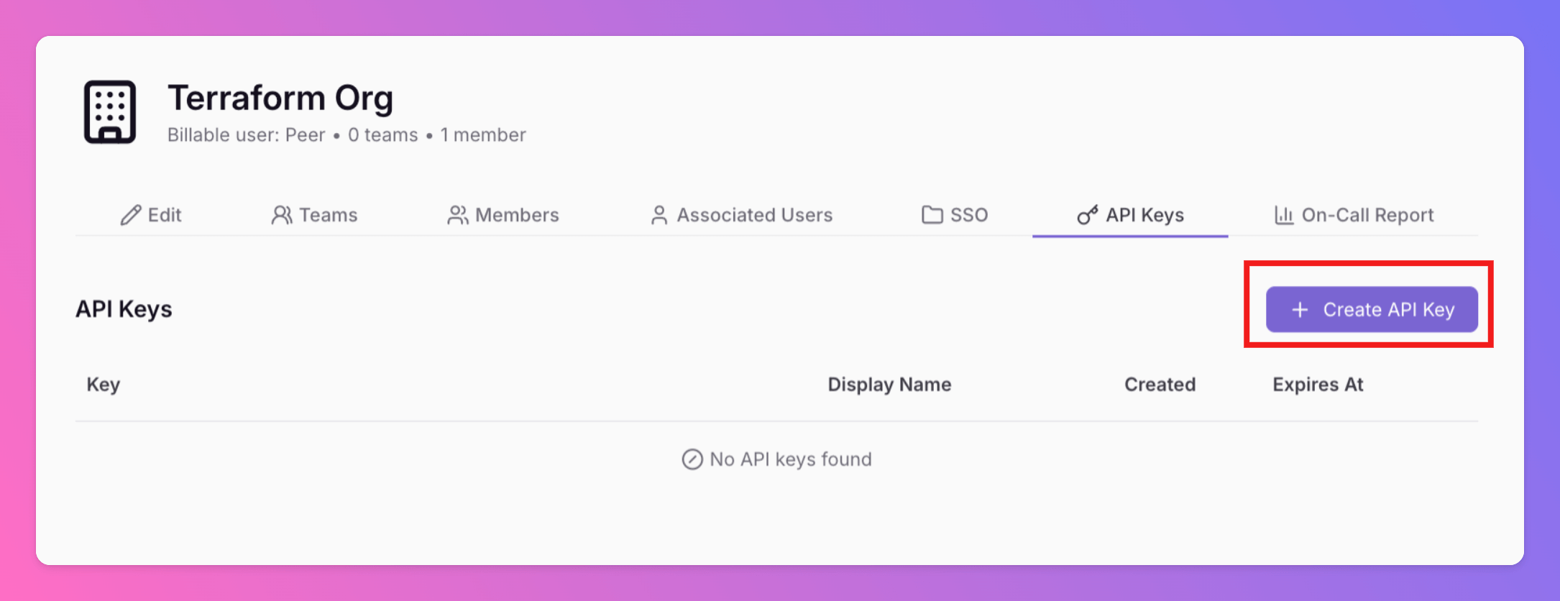View the On-Call Report tab
1560x601 pixels.
(x=1354, y=215)
